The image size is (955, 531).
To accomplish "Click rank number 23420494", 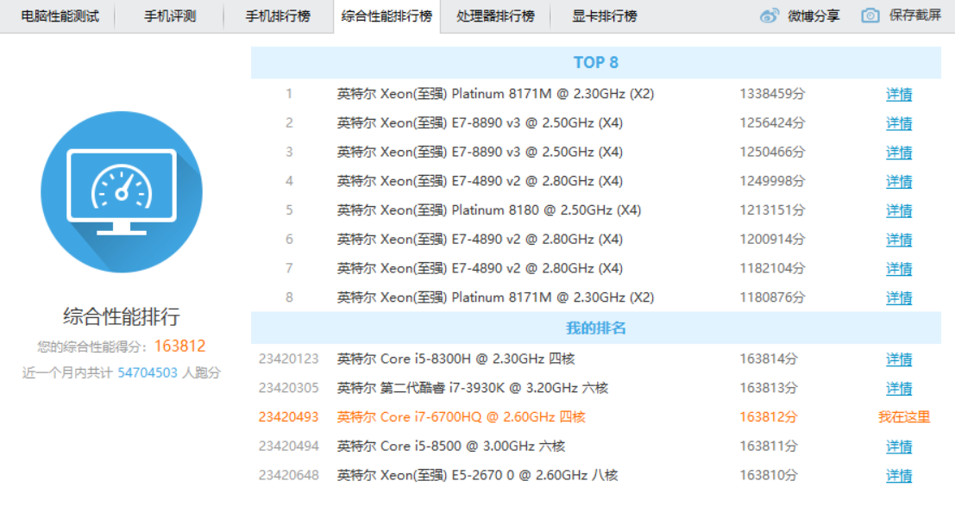I will click(x=289, y=447).
